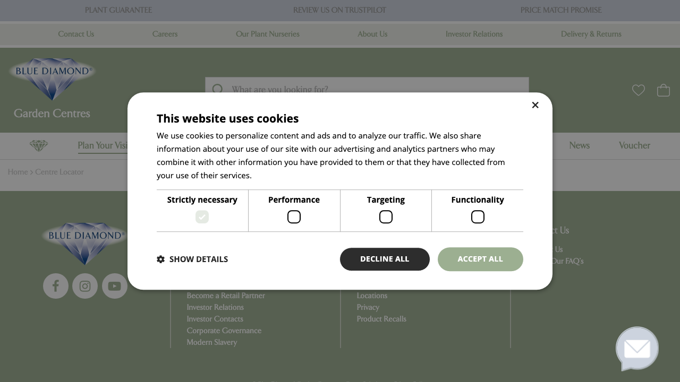Open the Instagram profile icon
The width and height of the screenshot is (680, 382).
(x=85, y=286)
